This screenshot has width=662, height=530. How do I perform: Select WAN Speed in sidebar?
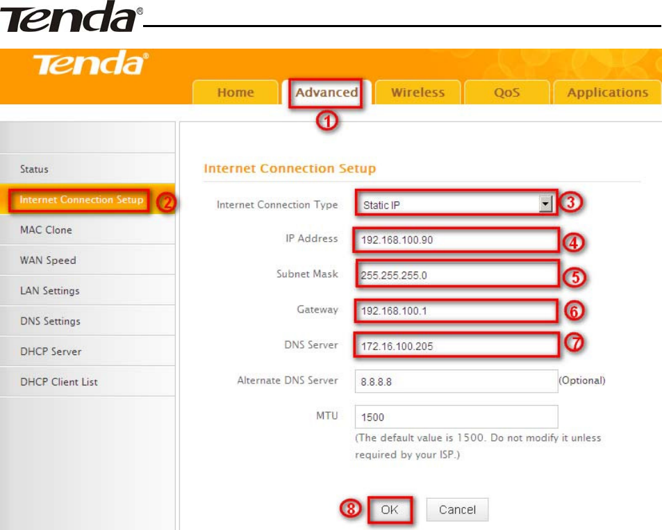click(x=87, y=260)
